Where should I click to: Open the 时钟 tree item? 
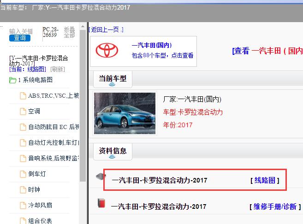coord(34,189)
